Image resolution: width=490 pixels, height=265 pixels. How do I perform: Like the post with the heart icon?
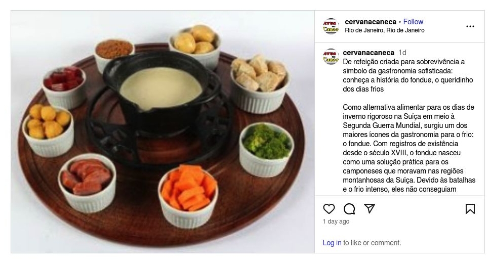pos(329,209)
